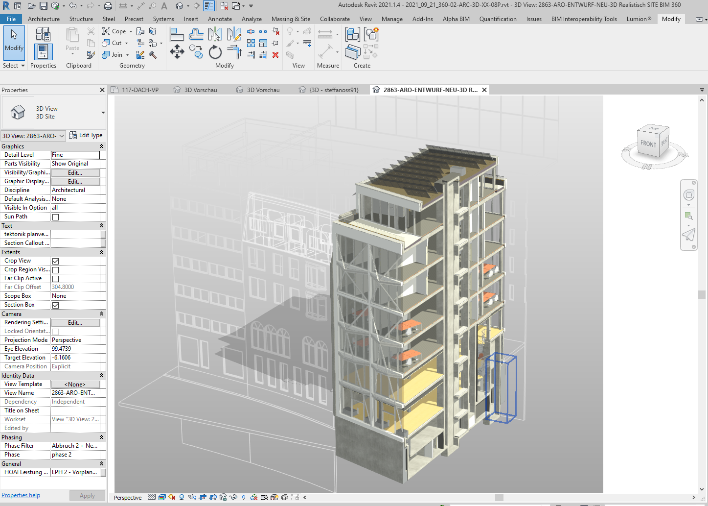Select the Move tool in Modify panel
708x506 pixels.
pyautogui.click(x=177, y=52)
